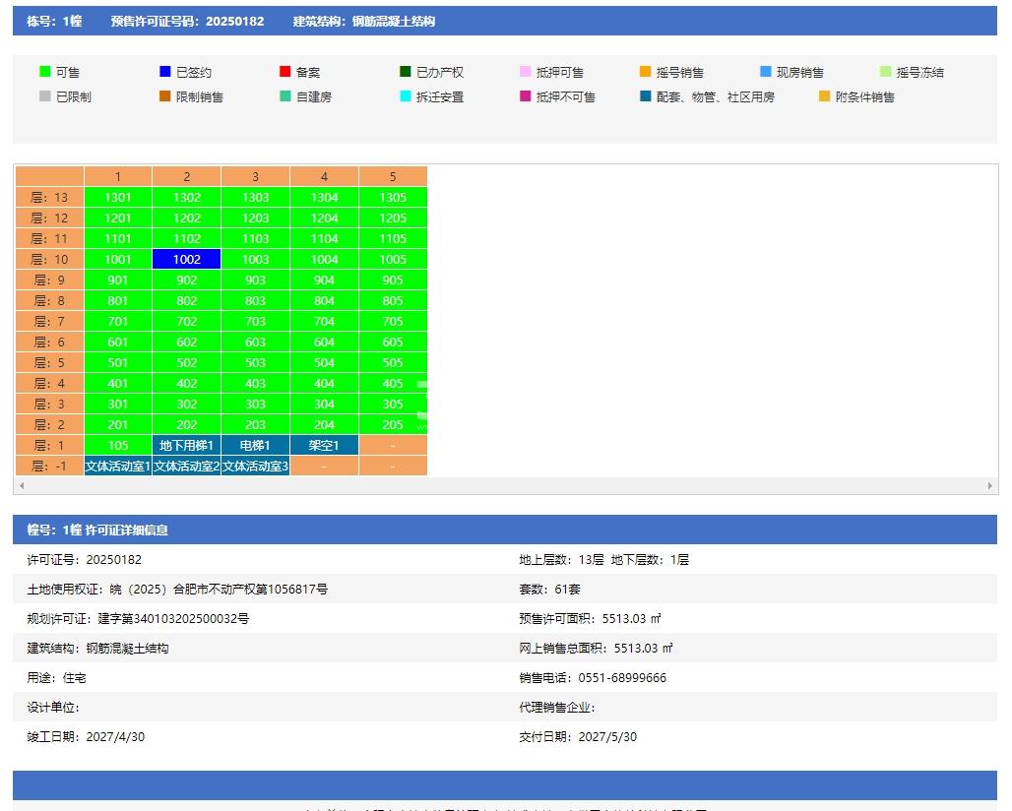Open unit 1305 on floor 13
The height and width of the screenshot is (811, 1012).
393,198
